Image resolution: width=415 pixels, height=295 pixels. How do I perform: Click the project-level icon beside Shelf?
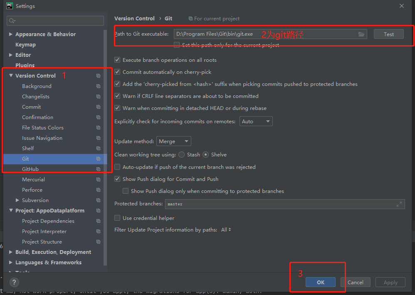tap(99, 149)
